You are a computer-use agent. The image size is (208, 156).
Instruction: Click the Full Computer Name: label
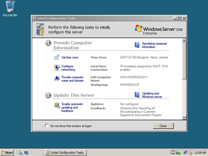(101, 79)
